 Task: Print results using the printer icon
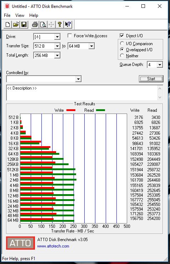[x=35, y=25]
